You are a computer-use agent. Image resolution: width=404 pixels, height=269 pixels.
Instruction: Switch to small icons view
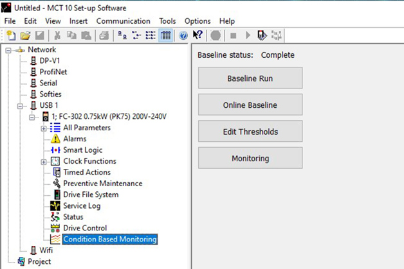pos(136,35)
